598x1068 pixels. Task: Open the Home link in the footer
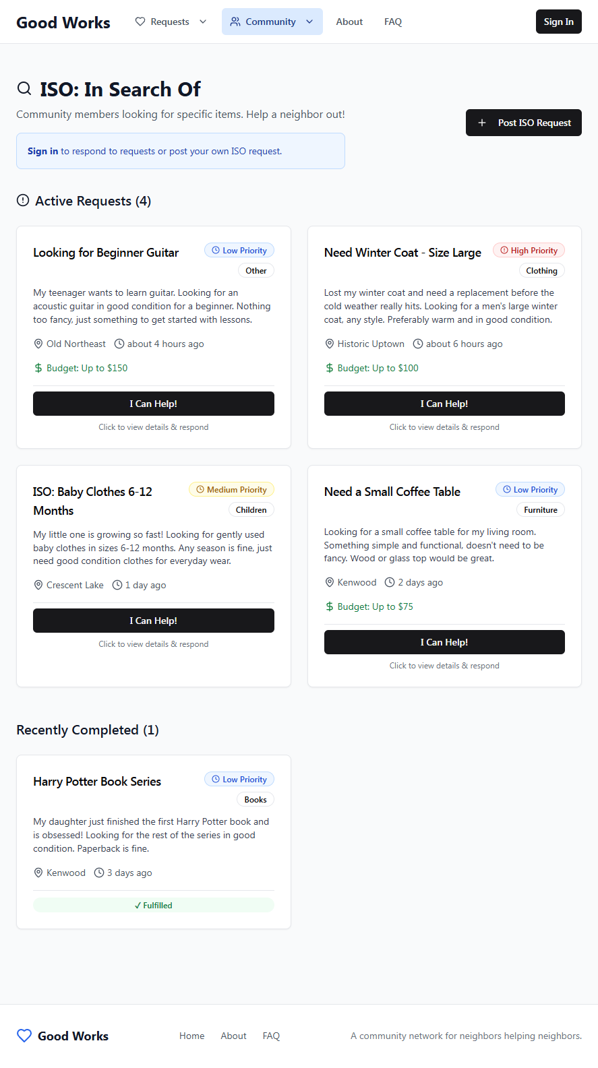tap(192, 1036)
